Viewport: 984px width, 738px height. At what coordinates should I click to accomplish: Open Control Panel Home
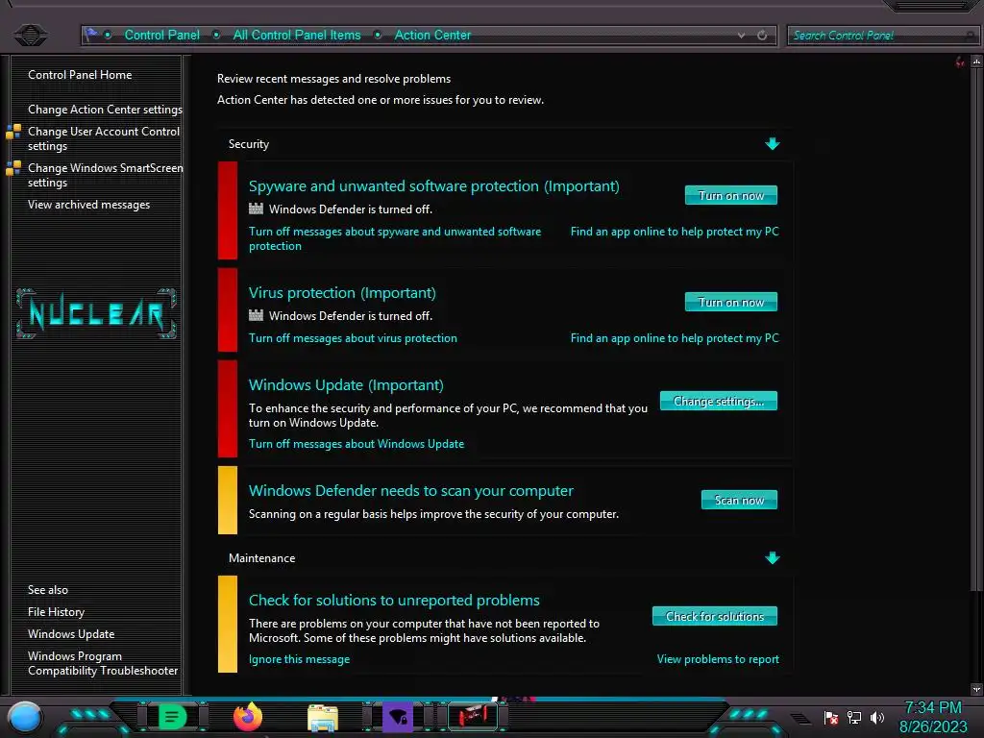click(x=80, y=75)
